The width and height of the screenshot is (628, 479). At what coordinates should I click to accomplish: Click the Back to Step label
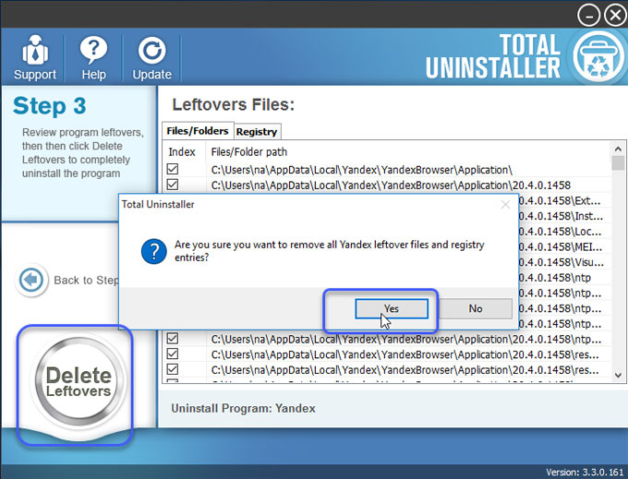(86, 281)
